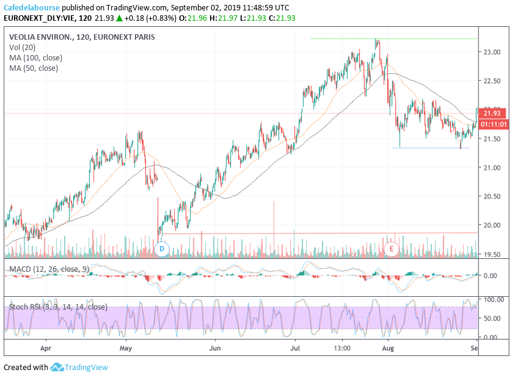Click the 21.50 price axis label
Image resolution: width=513 pixels, height=378 pixels.
(492, 139)
